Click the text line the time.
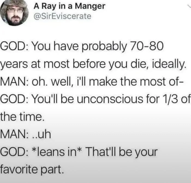This screenshot has width=191, height=183. [x=21, y=117]
